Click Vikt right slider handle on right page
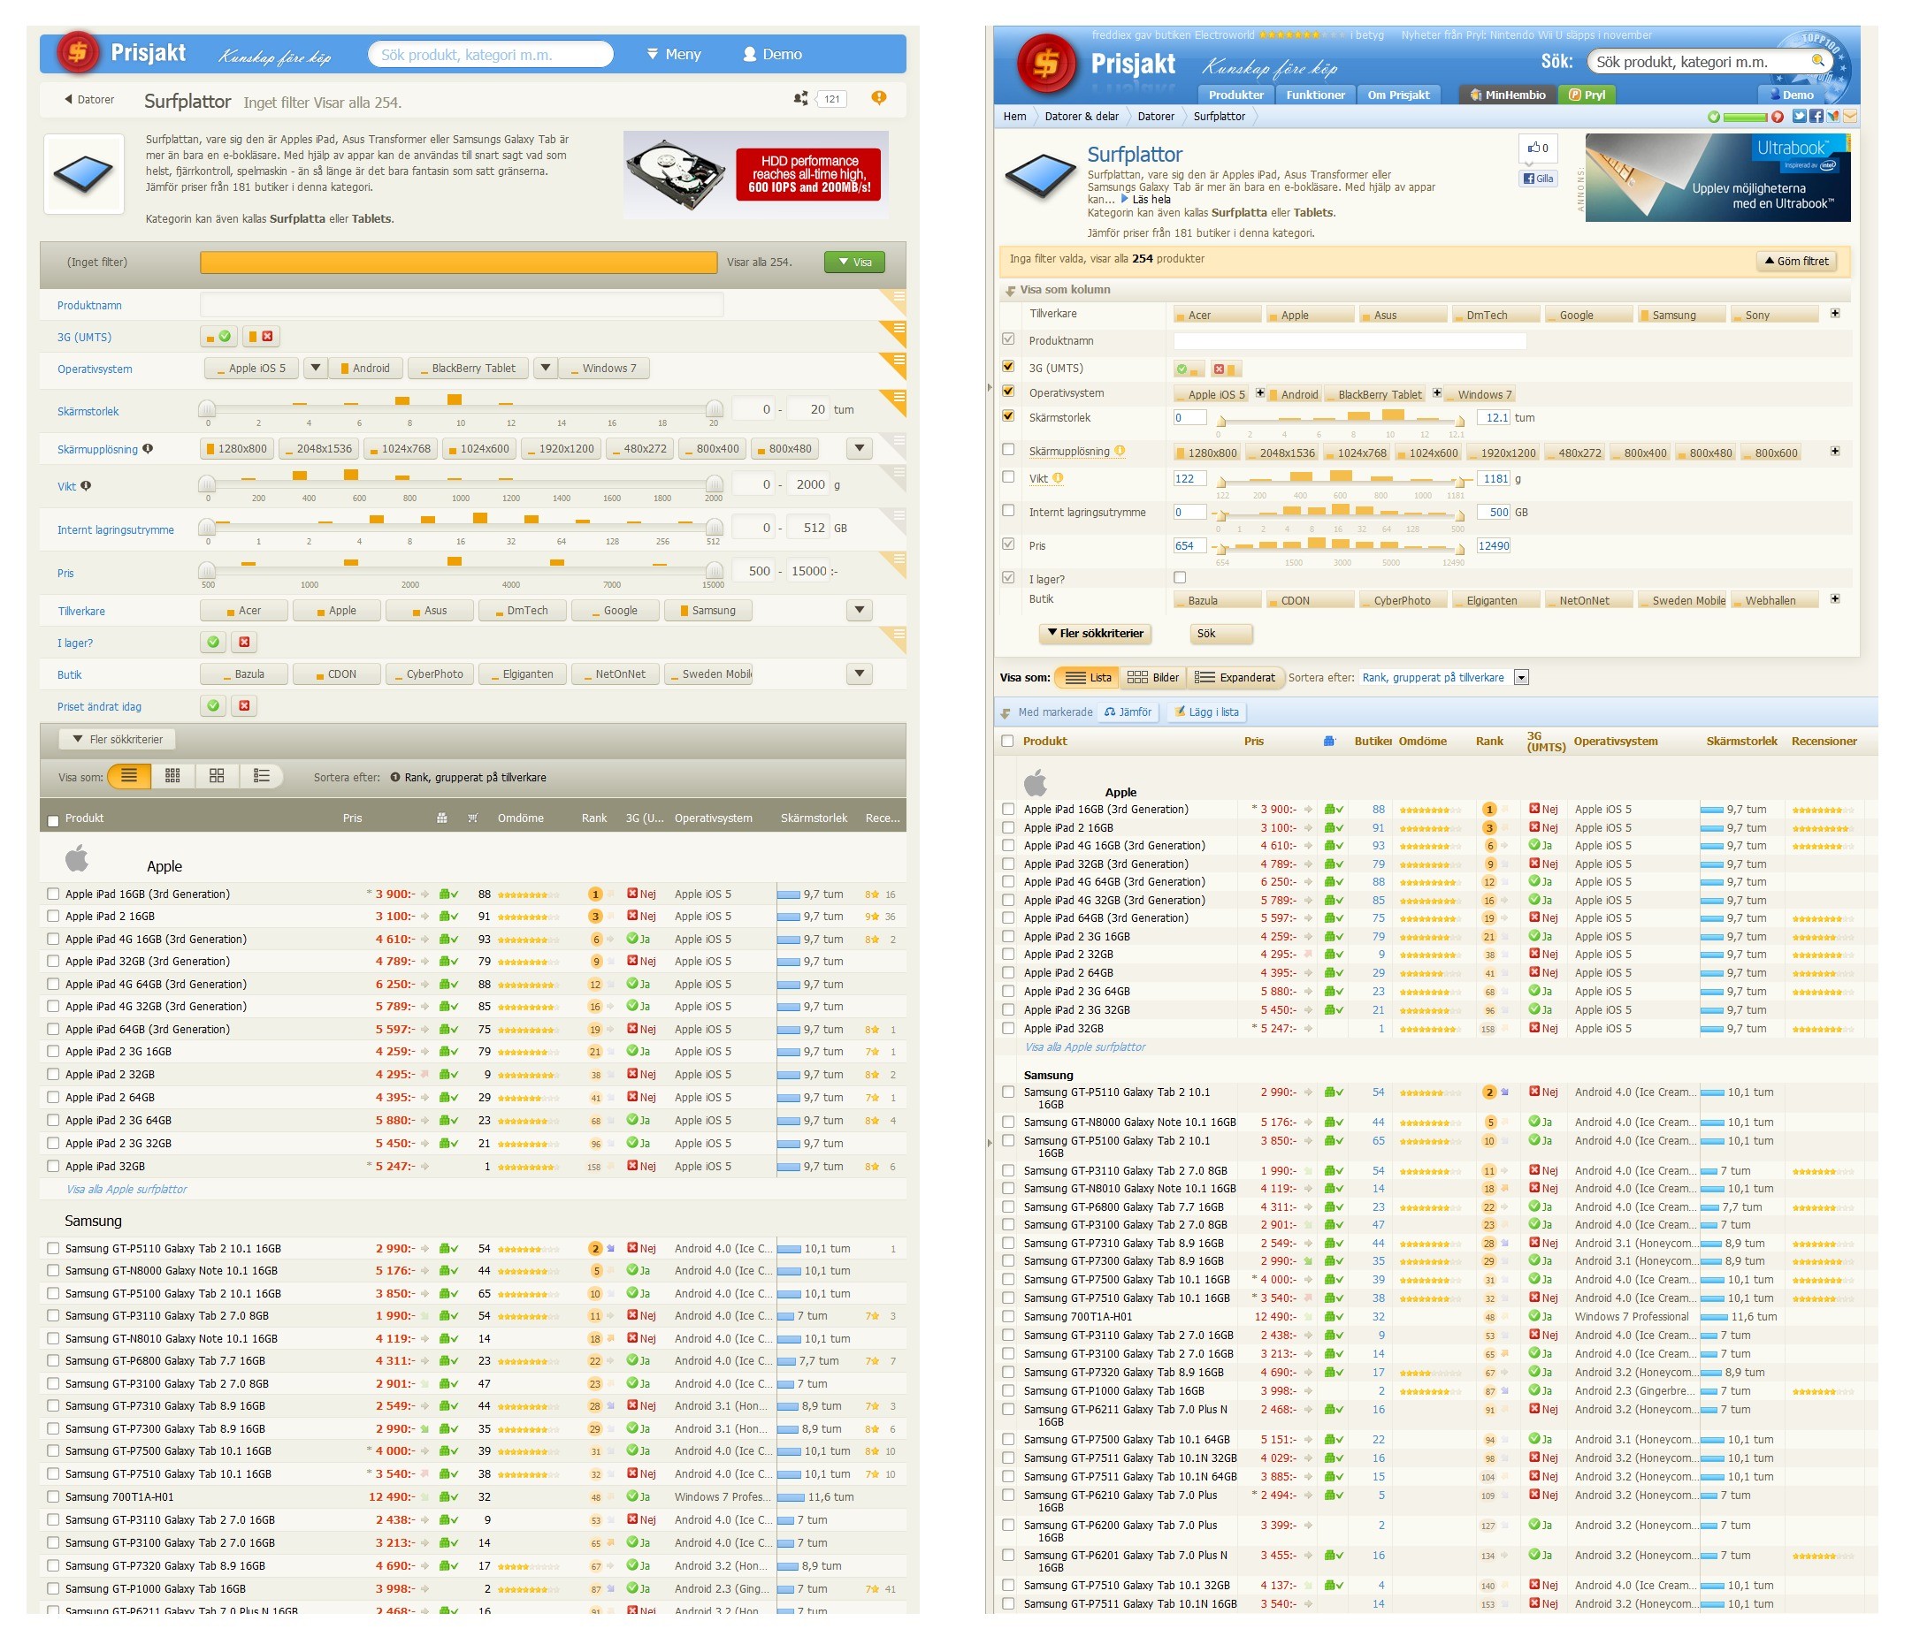Screen dimensions: 1912x1644 click(x=1461, y=482)
